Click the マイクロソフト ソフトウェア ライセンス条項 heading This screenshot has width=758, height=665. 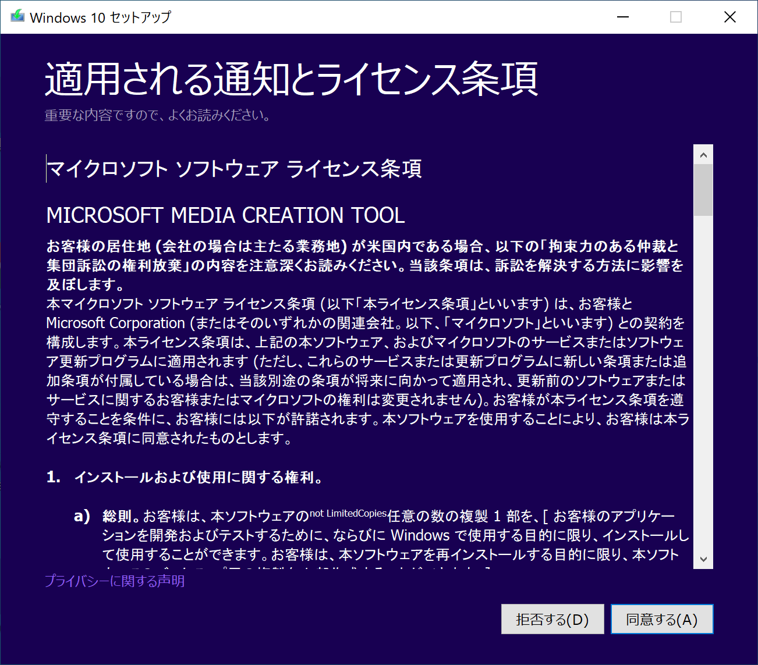click(x=234, y=169)
